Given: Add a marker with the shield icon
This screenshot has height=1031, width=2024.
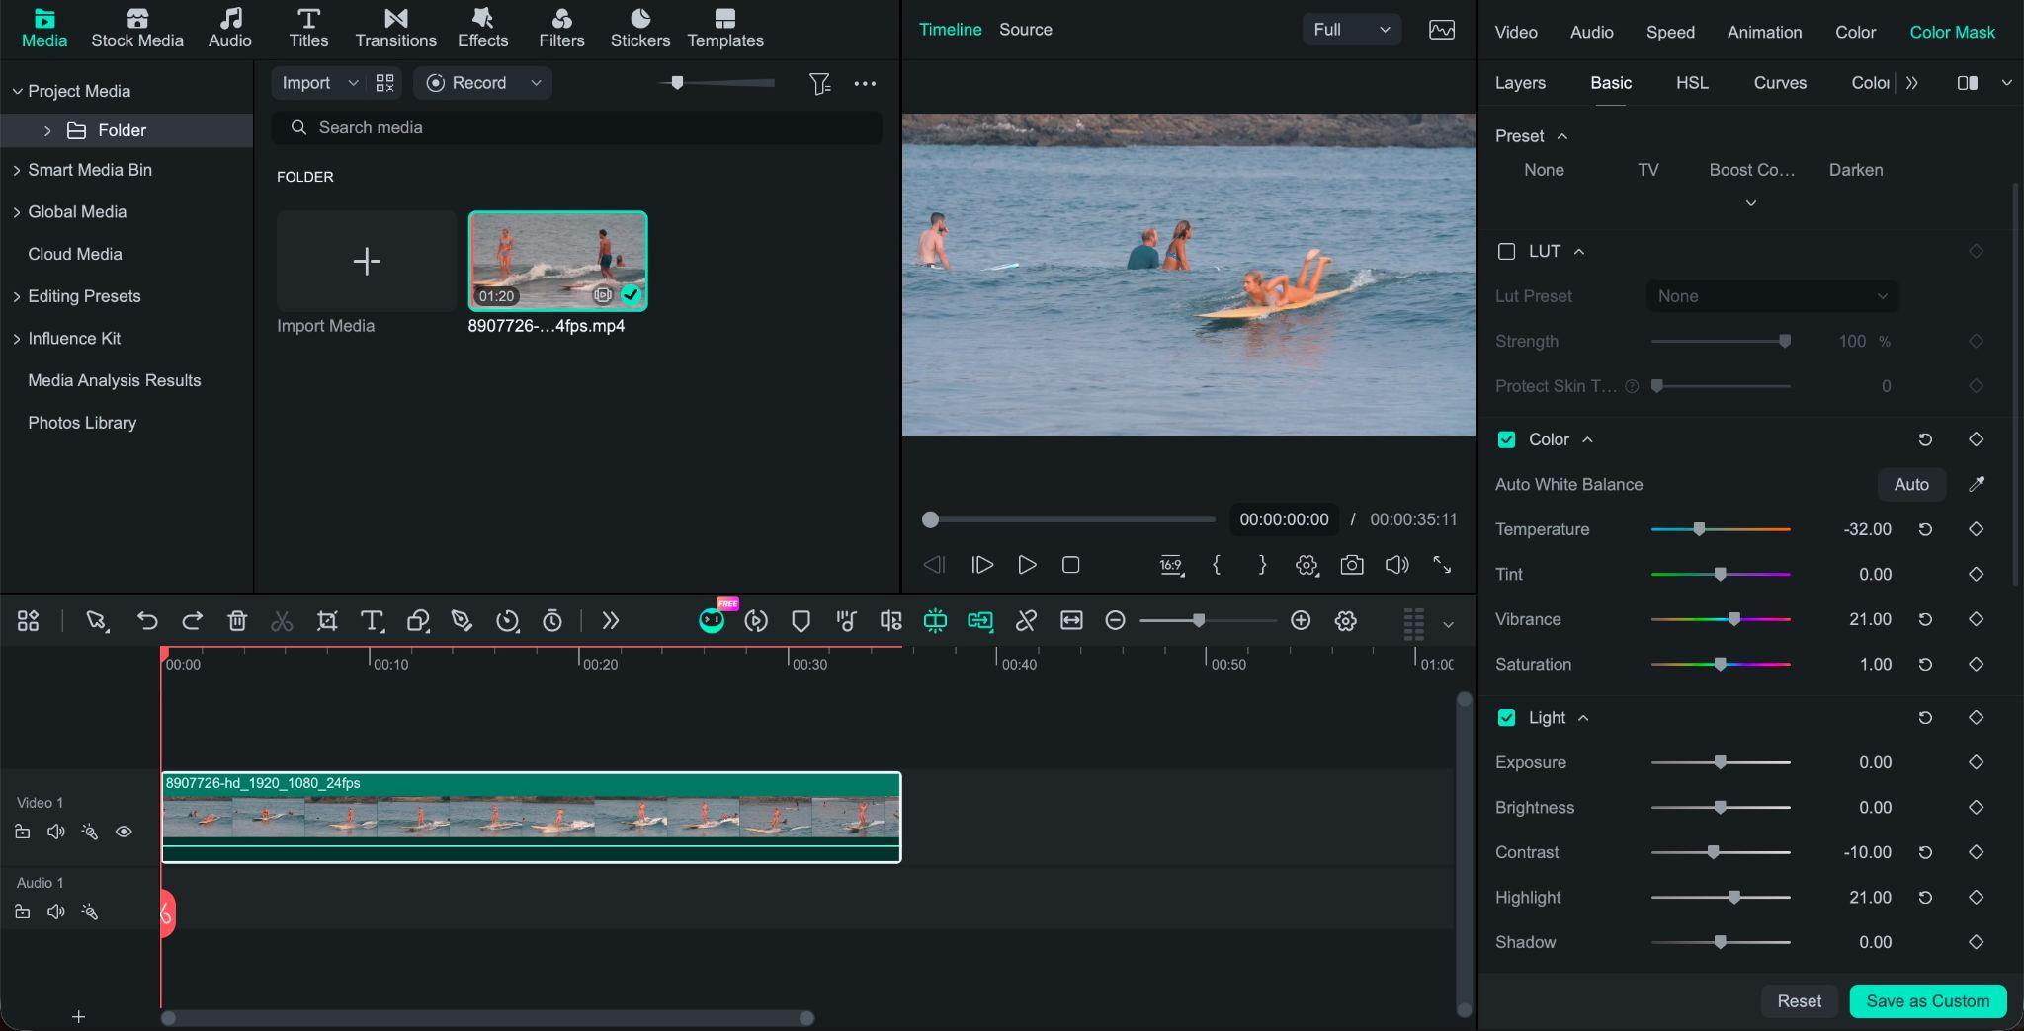Looking at the screenshot, I should (x=801, y=620).
